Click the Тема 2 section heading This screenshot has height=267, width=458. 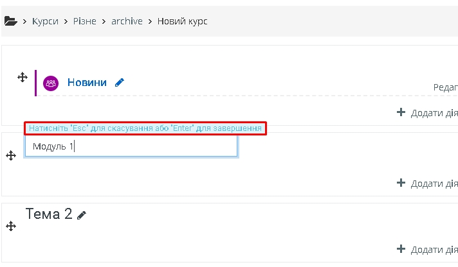[x=49, y=214]
